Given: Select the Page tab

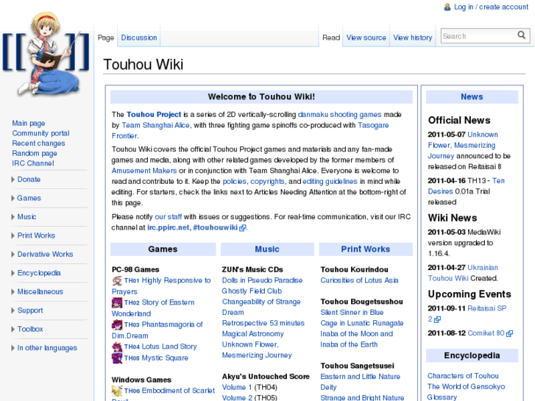Looking at the screenshot, I should 106,38.
